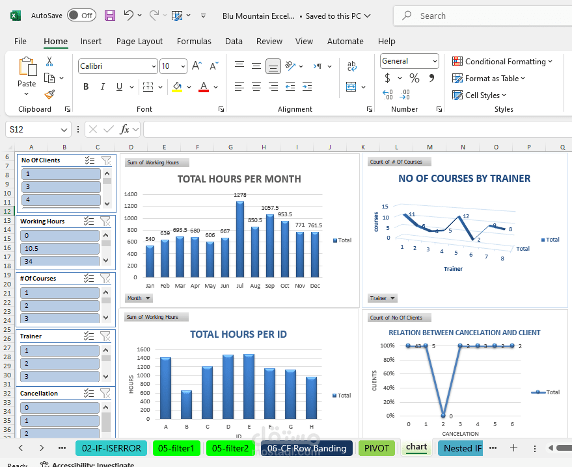Click the Increase Decimal icon
This screenshot has width=572, height=467.
coord(386,95)
